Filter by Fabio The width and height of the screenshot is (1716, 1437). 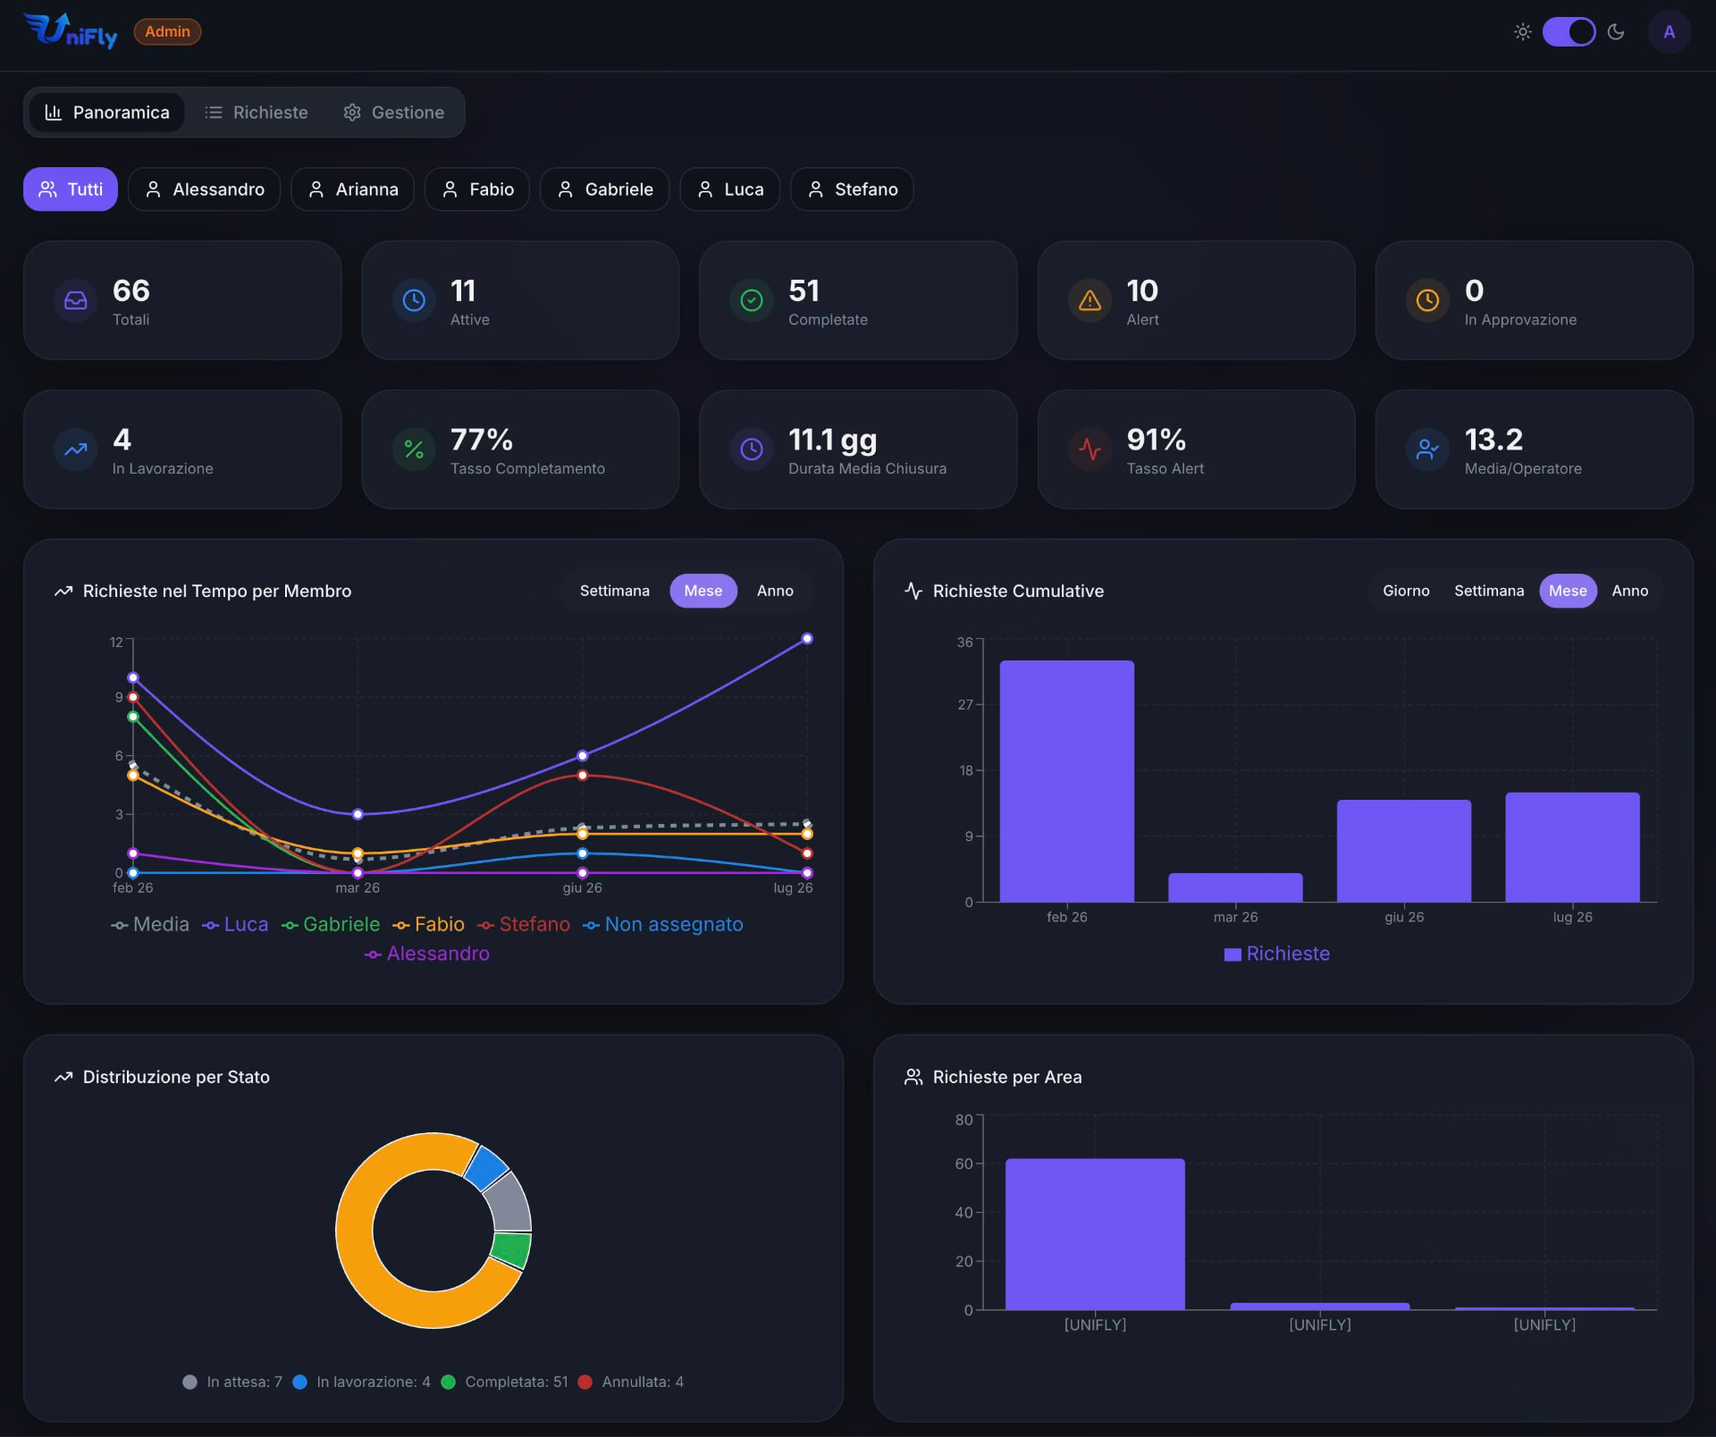(x=477, y=189)
